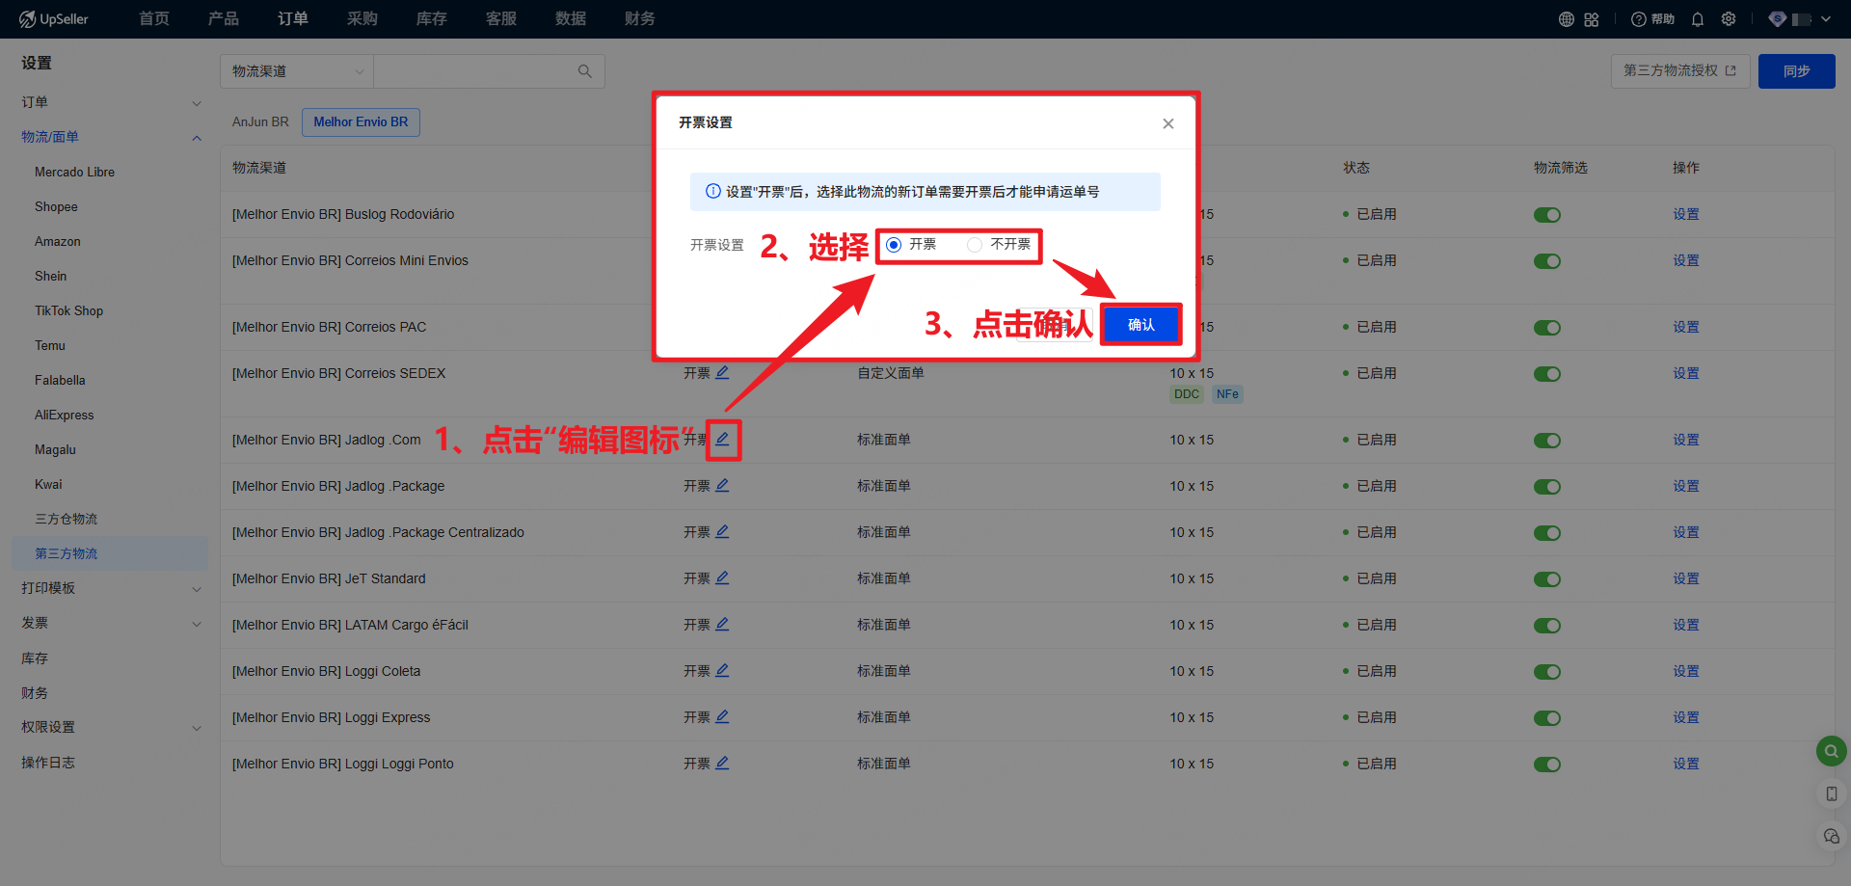Click the globe language icon
This screenshot has width=1851, height=886.
[1567, 19]
